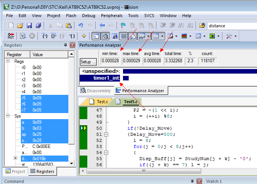The image size is (257, 184).
Task: Show next statement with yellow arrow
Action: [84, 36]
